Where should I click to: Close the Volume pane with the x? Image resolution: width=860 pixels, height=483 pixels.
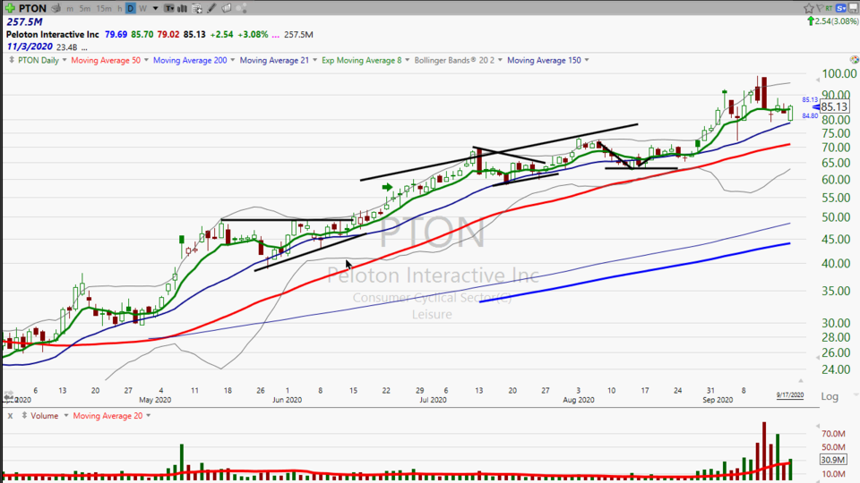pos(10,416)
